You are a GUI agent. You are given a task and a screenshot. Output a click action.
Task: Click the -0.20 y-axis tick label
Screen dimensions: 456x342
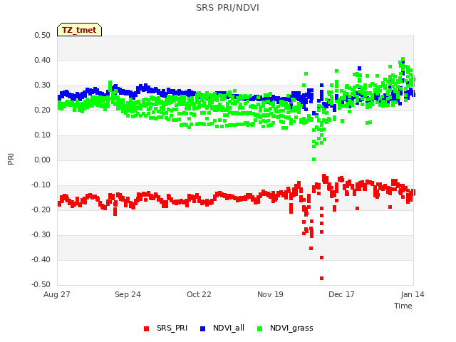[41, 209]
